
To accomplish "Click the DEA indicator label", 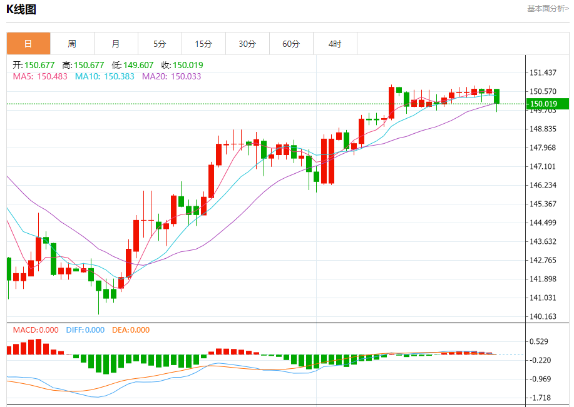I will (131, 330).
